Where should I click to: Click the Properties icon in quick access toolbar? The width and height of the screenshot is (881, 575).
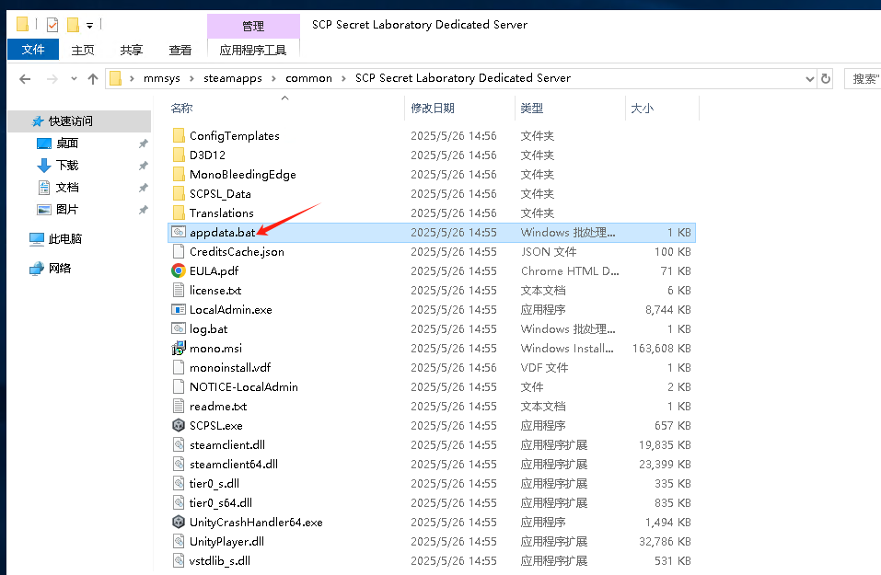pyautogui.click(x=52, y=25)
